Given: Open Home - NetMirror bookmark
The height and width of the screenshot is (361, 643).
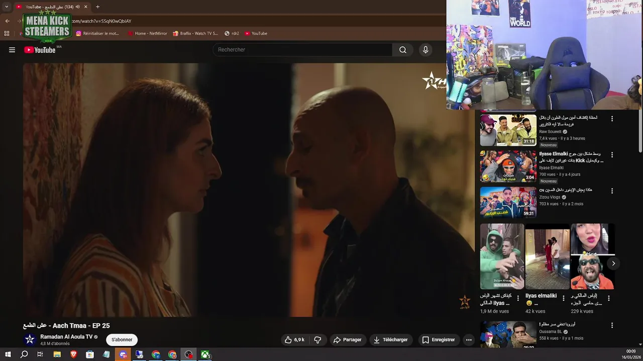Looking at the screenshot, I should click(147, 34).
